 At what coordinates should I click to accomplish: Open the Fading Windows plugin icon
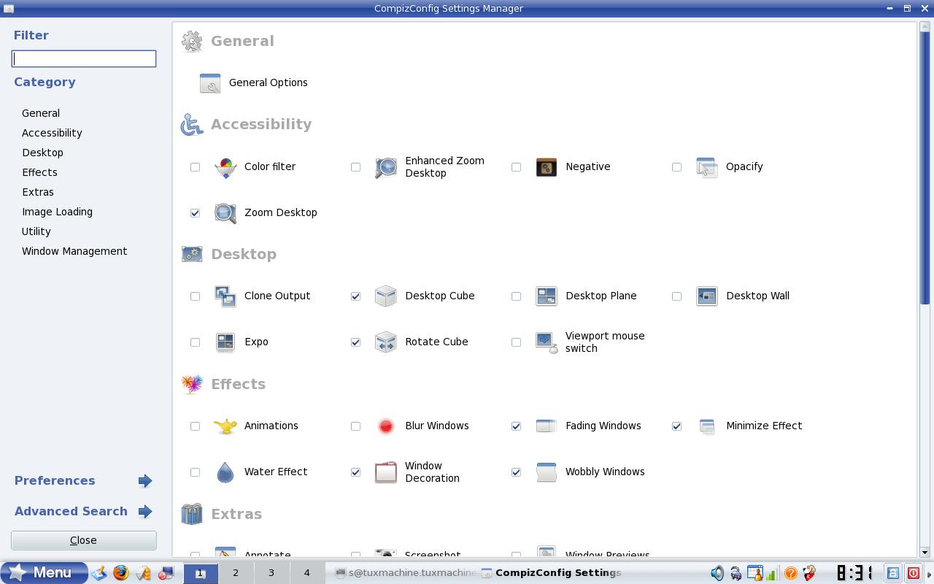[547, 426]
